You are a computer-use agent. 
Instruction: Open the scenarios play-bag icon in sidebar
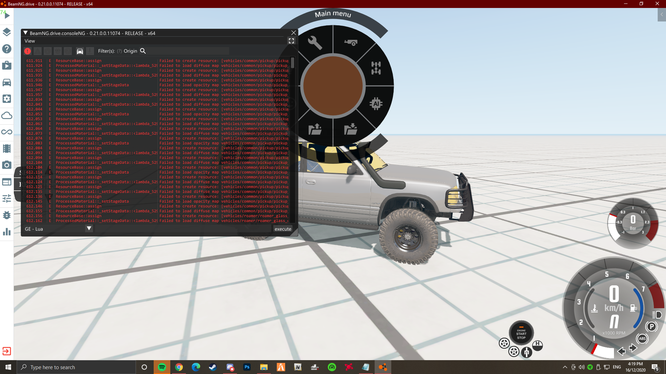(x=7, y=65)
